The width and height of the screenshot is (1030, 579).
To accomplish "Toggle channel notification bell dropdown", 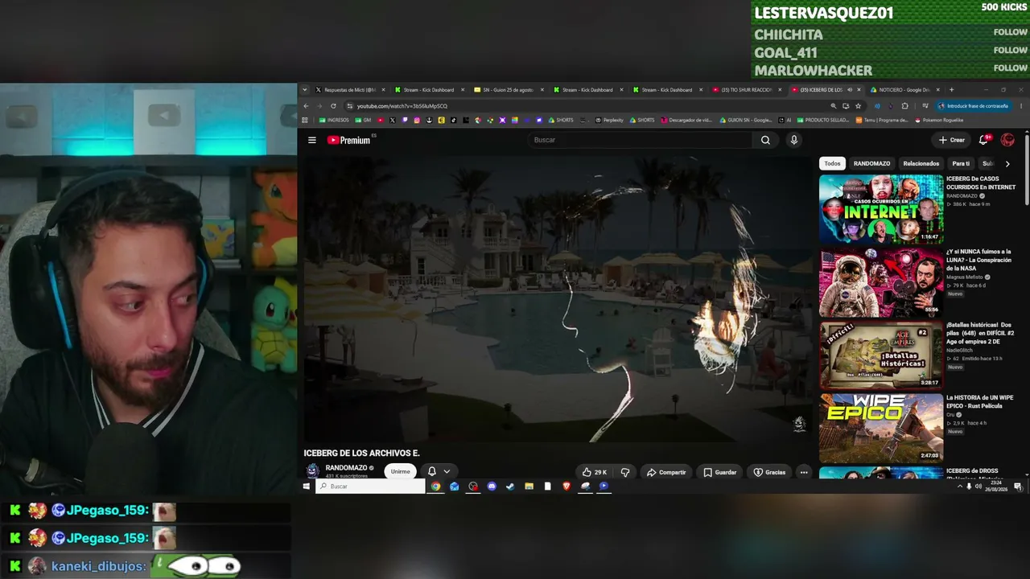I will coord(439,472).
